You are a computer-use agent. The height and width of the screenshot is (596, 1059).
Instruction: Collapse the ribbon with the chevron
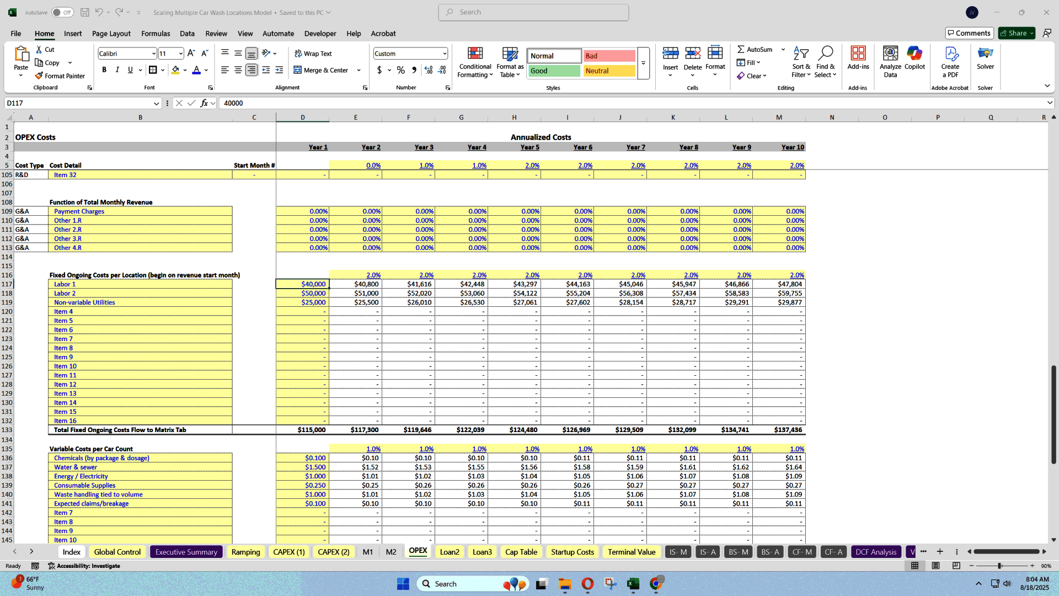(1047, 86)
